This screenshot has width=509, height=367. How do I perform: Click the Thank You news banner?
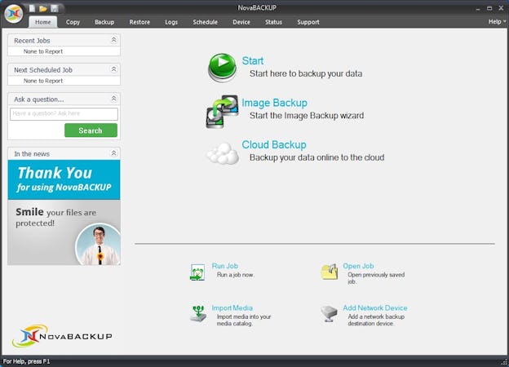pos(64,179)
